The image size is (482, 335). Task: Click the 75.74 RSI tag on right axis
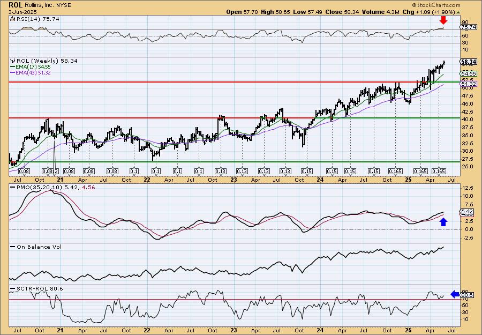tap(469, 27)
